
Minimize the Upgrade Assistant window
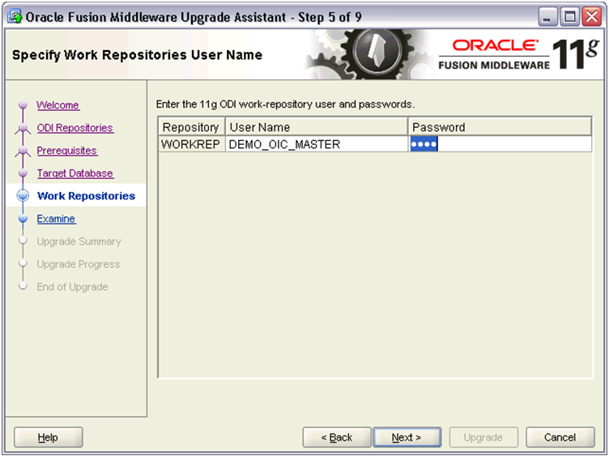pos(547,17)
